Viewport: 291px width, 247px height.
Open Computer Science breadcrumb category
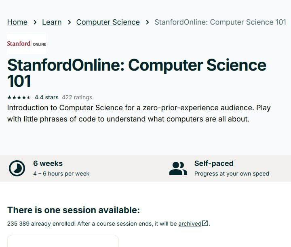pos(108,22)
